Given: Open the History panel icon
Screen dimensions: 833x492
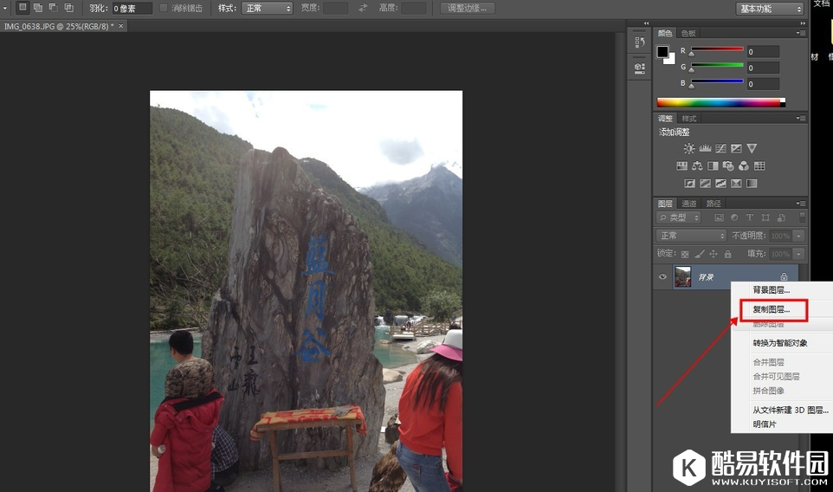Looking at the screenshot, I should click(x=640, y=42).
